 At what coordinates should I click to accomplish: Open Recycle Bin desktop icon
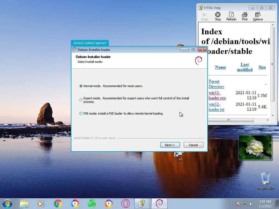click(265, 181)
